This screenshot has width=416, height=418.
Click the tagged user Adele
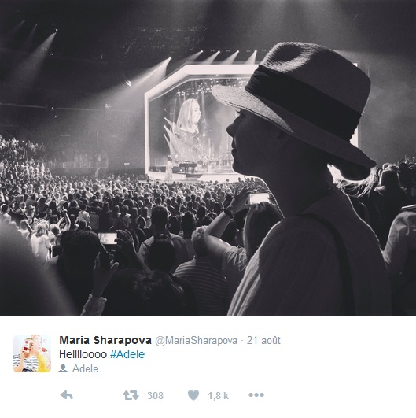pyautogui.click(x=85, y=368)
